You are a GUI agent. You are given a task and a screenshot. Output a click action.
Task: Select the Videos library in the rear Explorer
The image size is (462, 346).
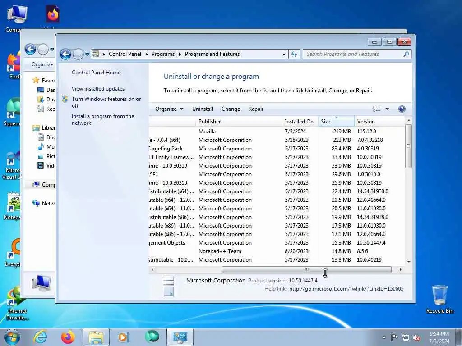[x=46, y=165]
